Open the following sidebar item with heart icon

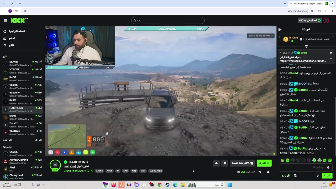point(9,45)
